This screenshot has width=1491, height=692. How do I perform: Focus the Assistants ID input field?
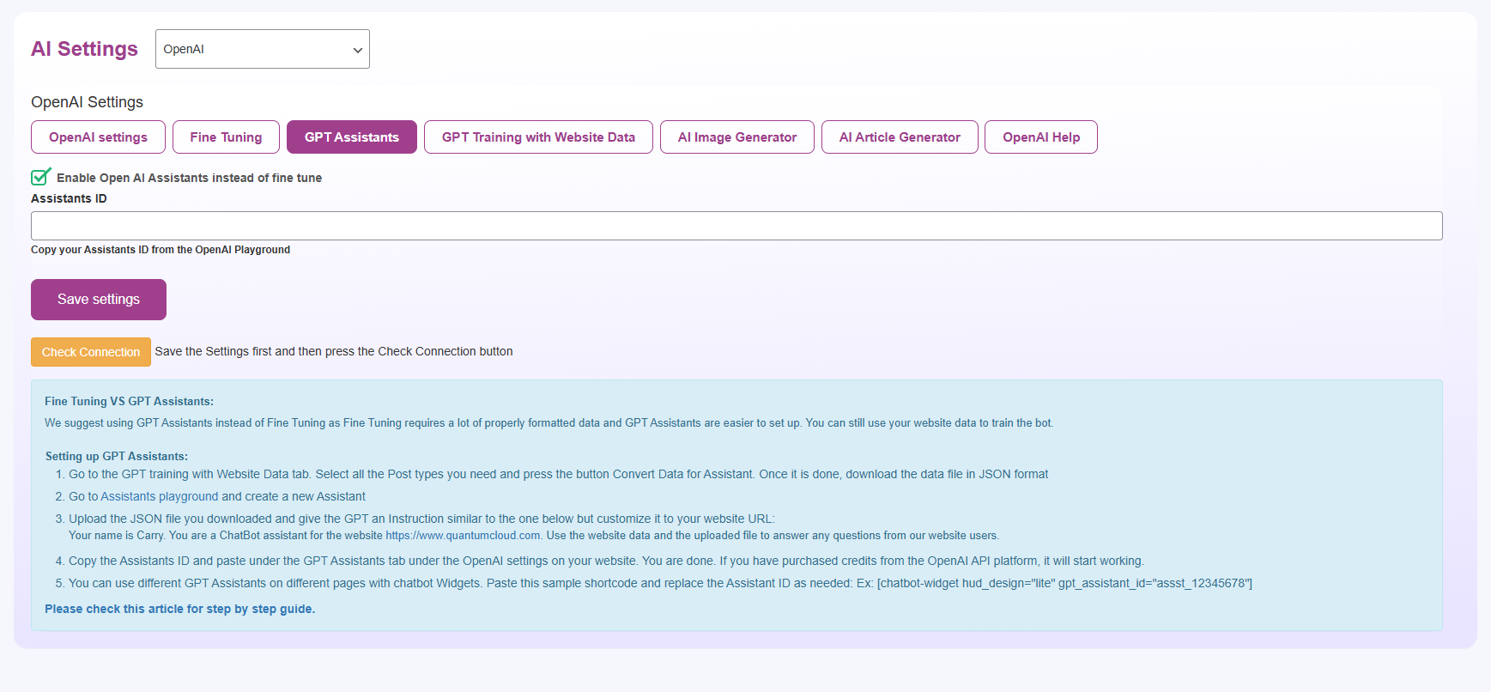(736, 226)
